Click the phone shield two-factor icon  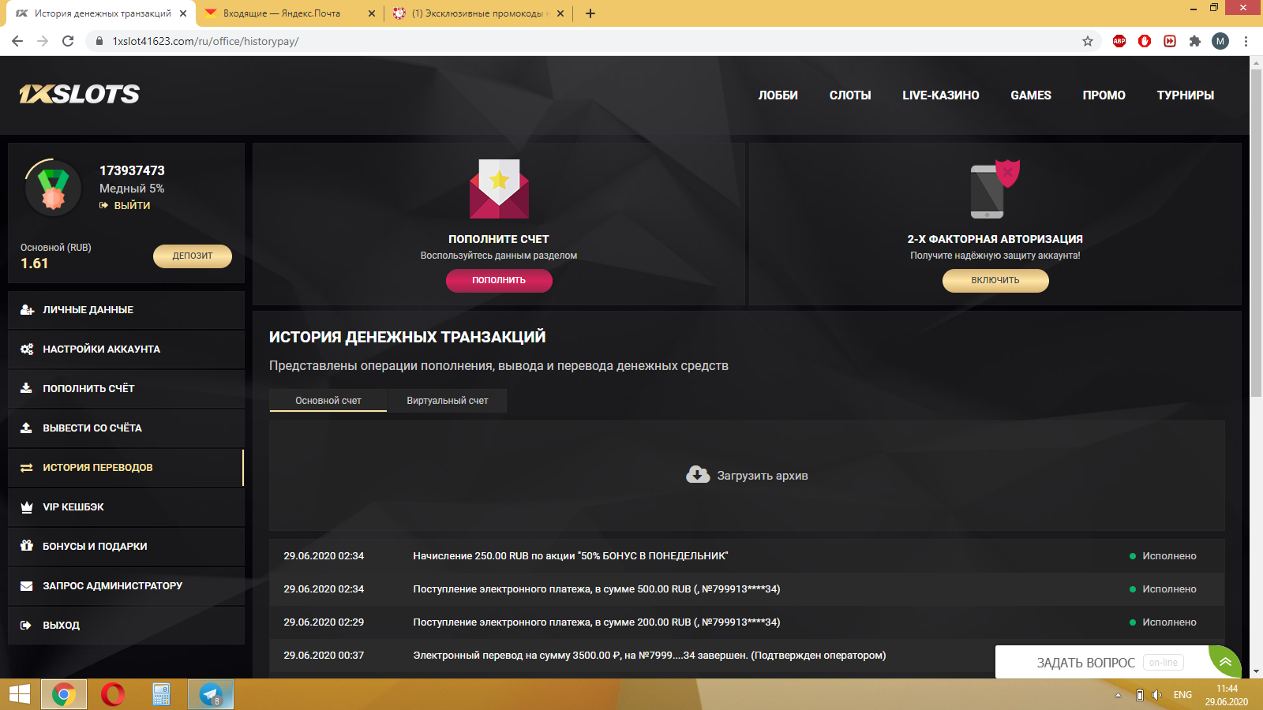[x=995, y=189]
